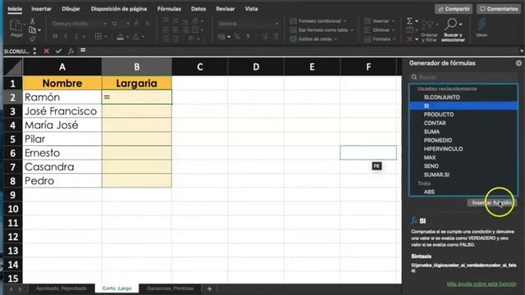Screen dimensions: 525x295
Task: Select cell with José Francisco
Action: point(62,111)
